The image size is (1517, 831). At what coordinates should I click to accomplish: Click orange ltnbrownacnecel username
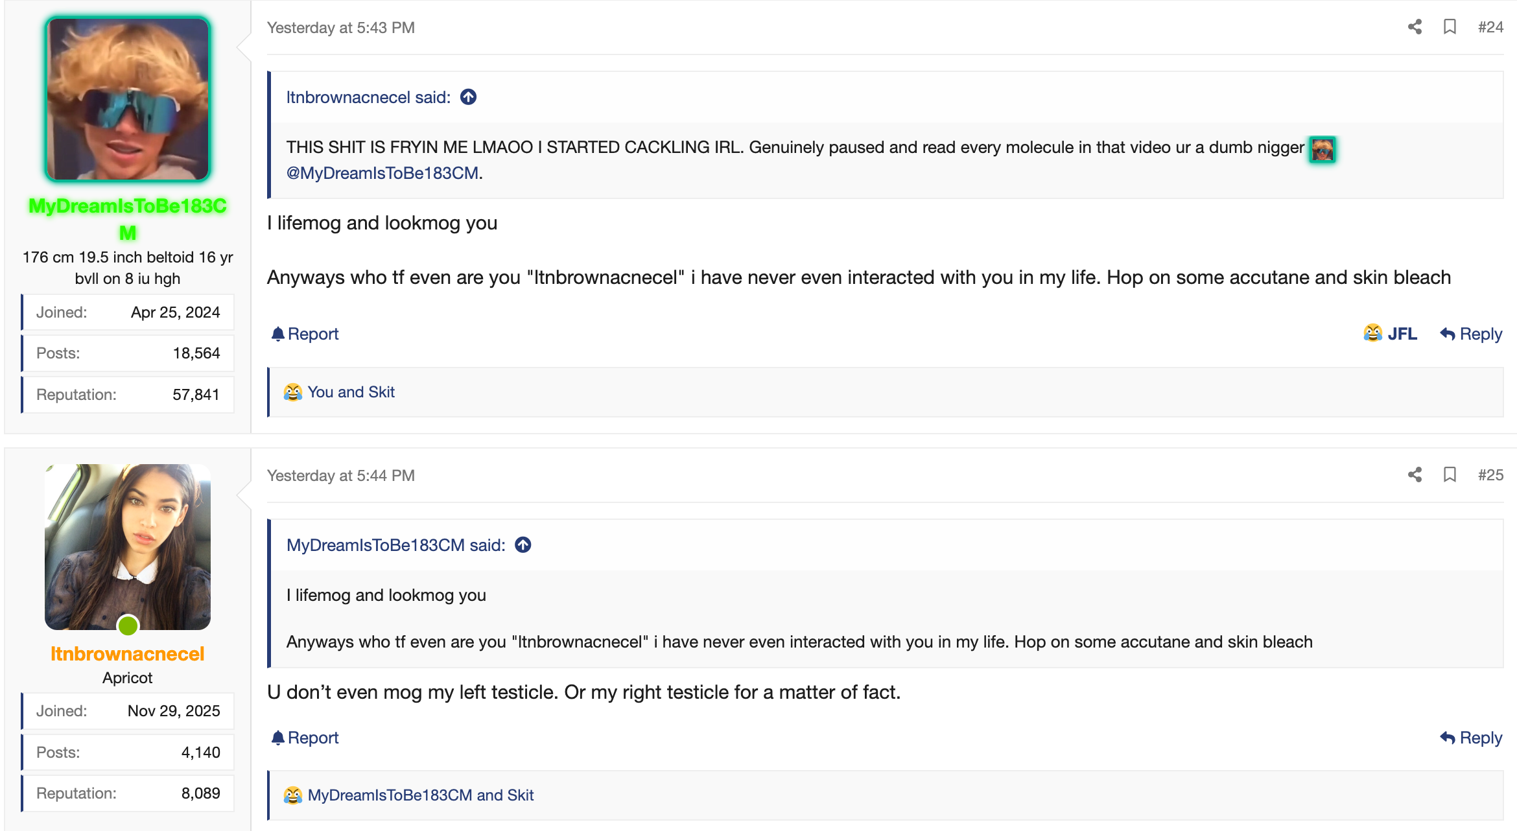(128, 654)
